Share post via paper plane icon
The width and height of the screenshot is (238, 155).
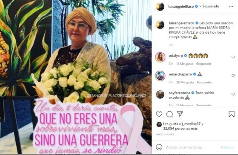point(180,114)
